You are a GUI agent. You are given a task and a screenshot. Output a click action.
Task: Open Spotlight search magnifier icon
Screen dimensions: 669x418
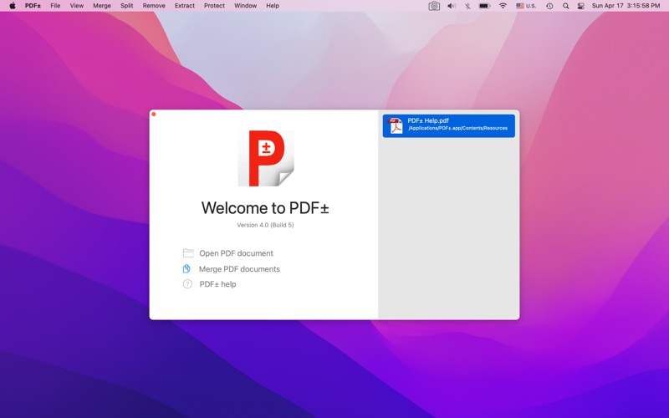(x=566, y=6)
